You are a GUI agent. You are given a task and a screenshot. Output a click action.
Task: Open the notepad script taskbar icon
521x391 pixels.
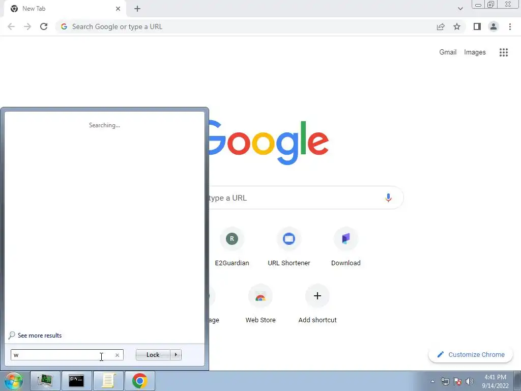point(108,381)
